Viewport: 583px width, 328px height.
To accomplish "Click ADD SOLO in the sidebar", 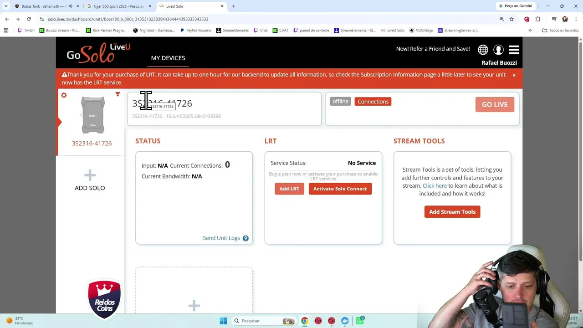I will pyautogui.click(x=90, y=188).
